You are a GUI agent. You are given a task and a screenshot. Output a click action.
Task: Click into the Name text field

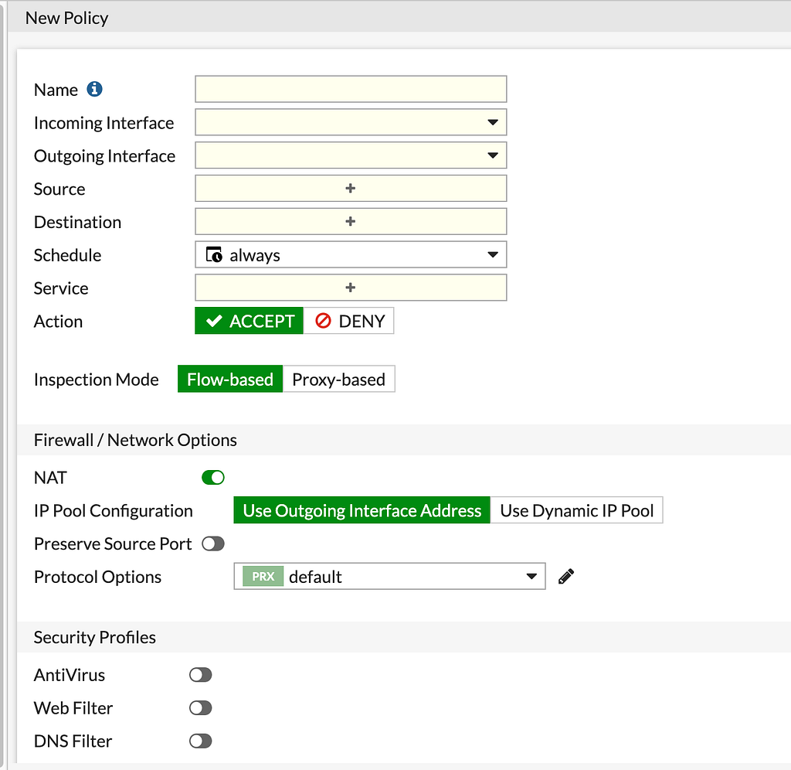point(351,90)
